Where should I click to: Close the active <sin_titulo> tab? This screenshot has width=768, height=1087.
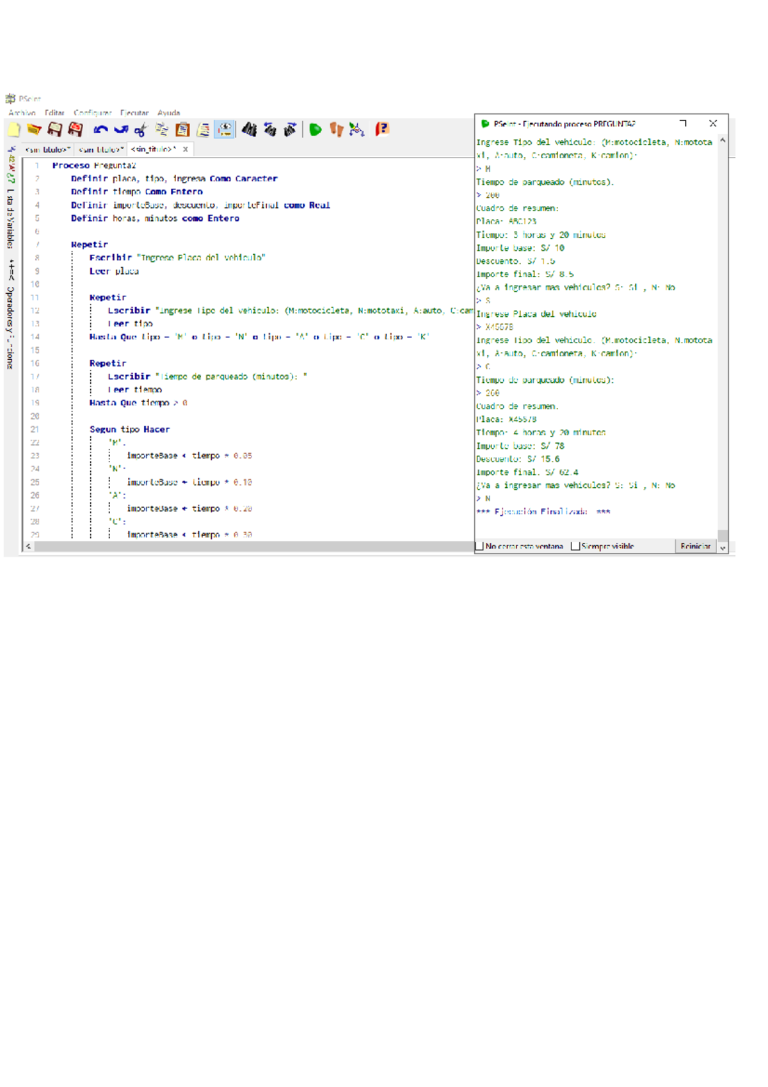coord(186,150)
